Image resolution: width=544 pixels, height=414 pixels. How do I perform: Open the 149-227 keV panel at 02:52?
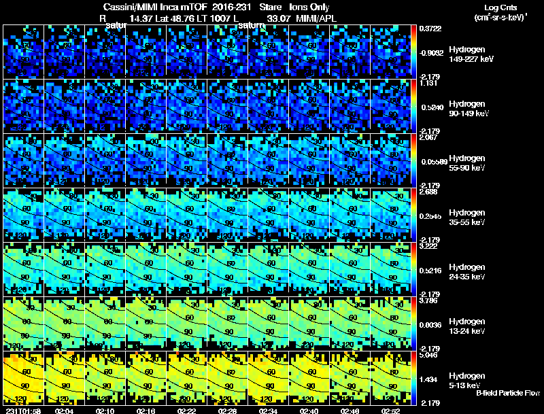click(x=390, y=52)
